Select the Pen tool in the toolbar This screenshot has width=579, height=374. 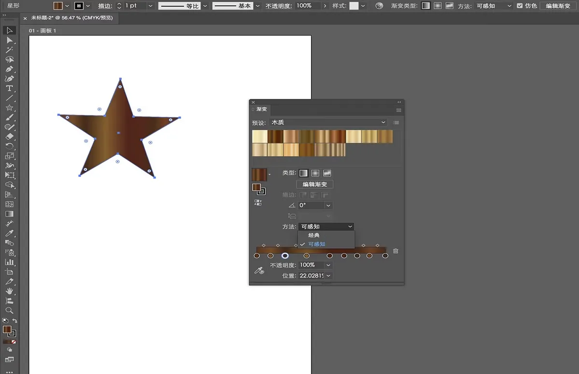point(9,69)
